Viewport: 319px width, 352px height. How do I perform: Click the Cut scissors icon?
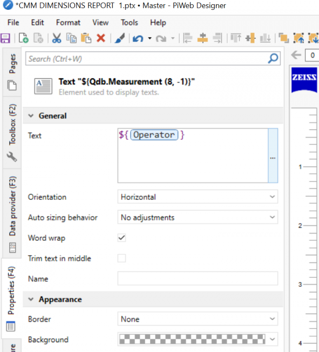[57, 38]
